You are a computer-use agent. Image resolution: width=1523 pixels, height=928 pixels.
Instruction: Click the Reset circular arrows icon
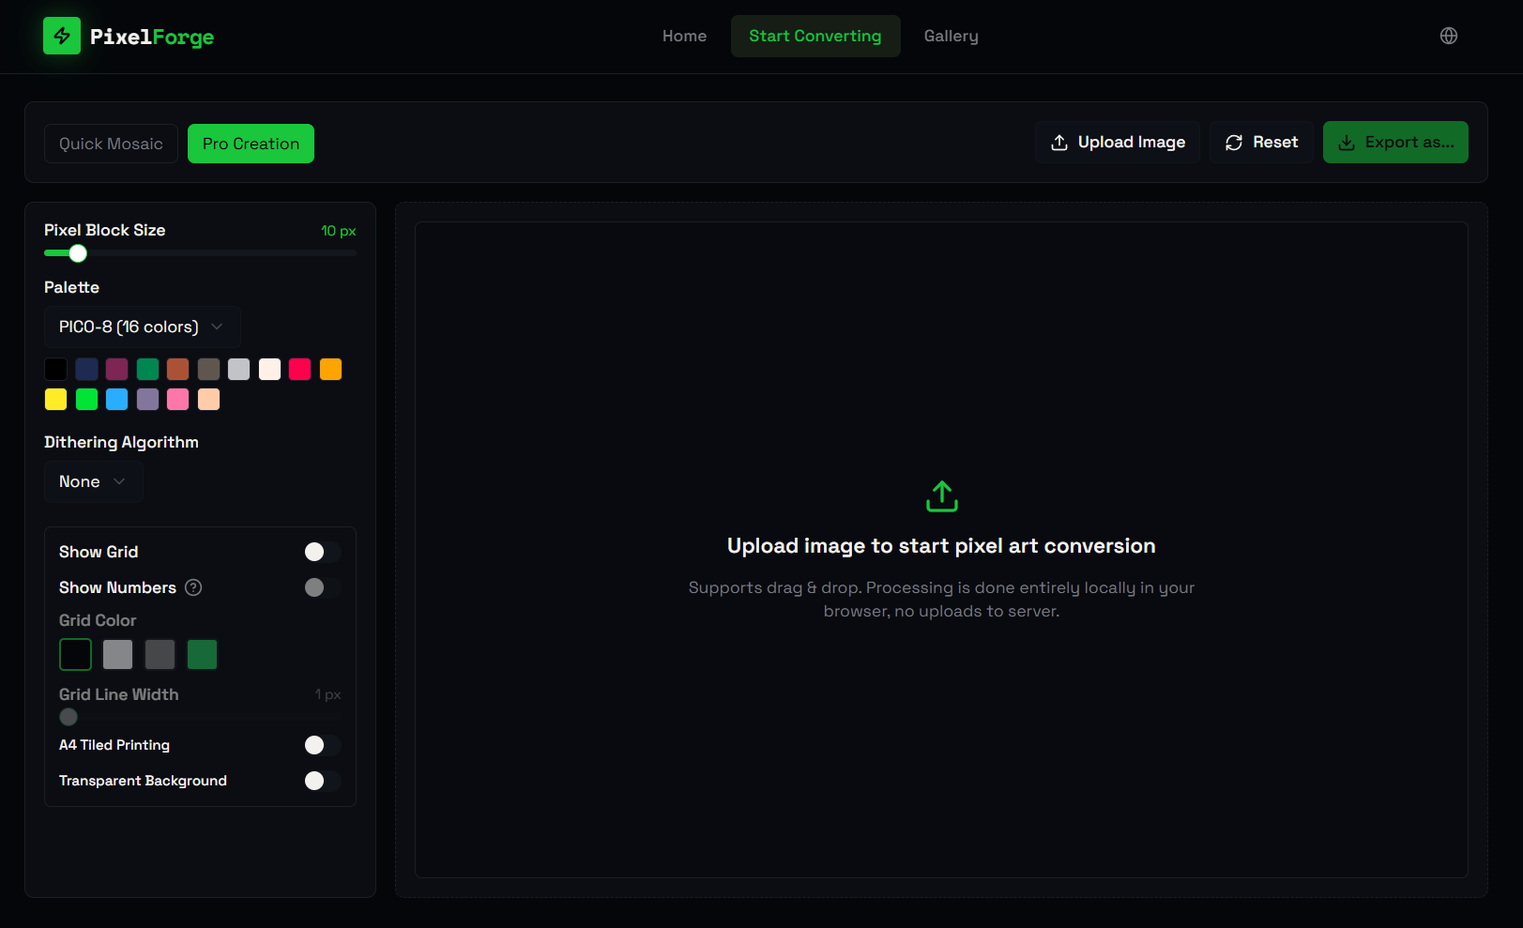point(1234,143)
